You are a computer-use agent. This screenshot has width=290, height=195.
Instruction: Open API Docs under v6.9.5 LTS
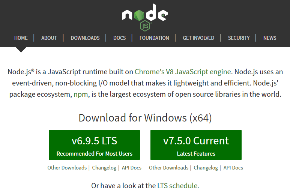132,168
